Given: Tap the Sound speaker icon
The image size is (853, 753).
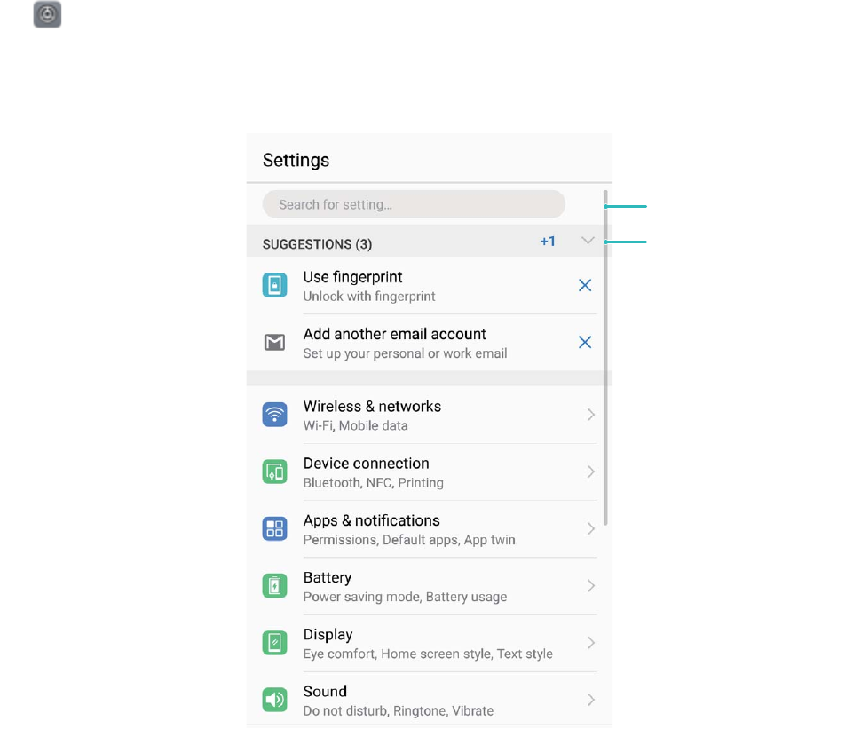Looking at the screenshot, I should point(275,700).
